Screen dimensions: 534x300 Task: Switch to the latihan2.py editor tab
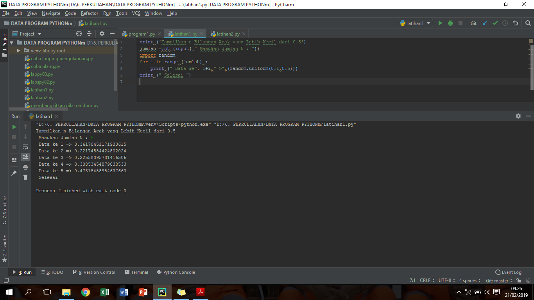click(x=229, y=34)
